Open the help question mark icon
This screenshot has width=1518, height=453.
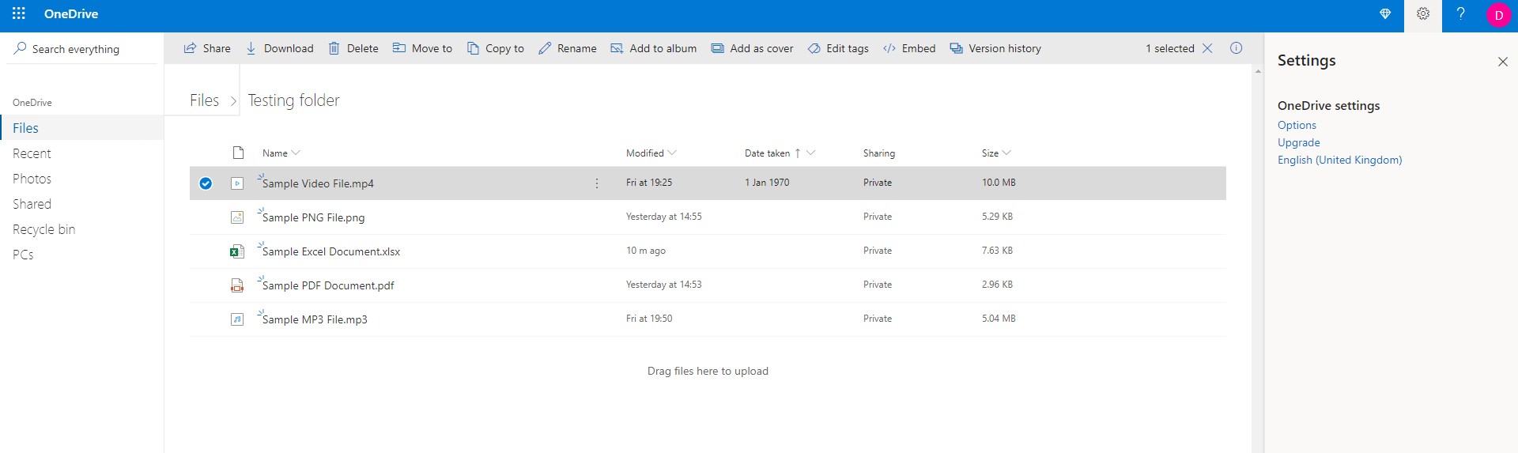click(1461, 14)
